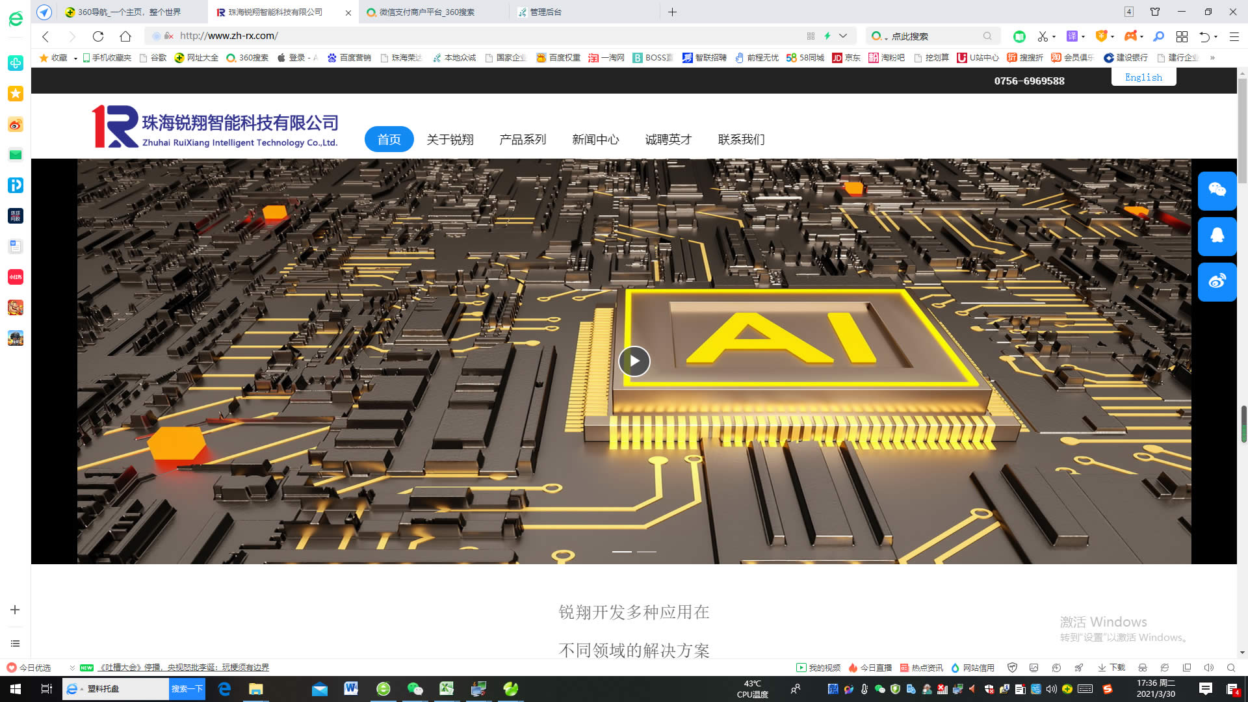1248x702 pixels.
Task: Expand the address bar dropdown arrow
Action: tap(843, 36)
